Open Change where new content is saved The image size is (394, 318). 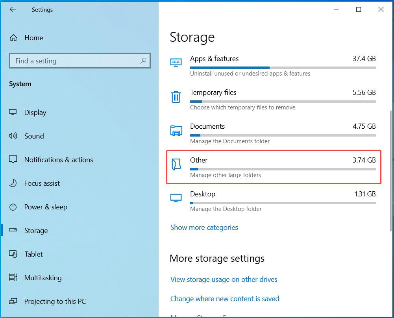(225, 299)
